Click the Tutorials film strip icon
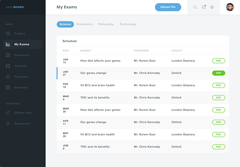Screen dimensions: 240x167 click(8, 66)
